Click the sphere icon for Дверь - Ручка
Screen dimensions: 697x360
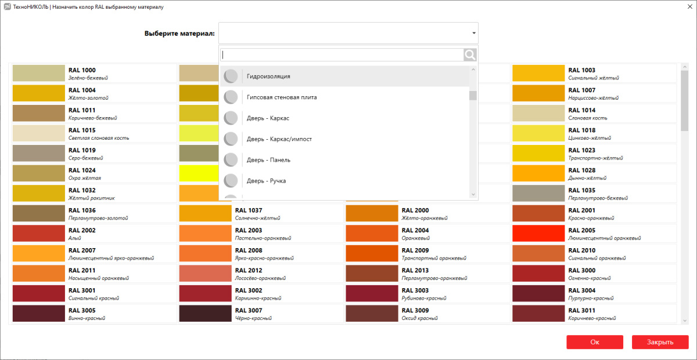231,181
